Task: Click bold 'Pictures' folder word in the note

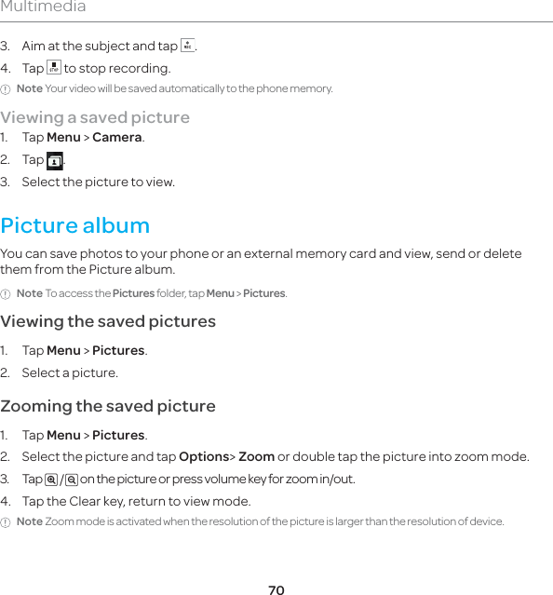Action: 133,293
